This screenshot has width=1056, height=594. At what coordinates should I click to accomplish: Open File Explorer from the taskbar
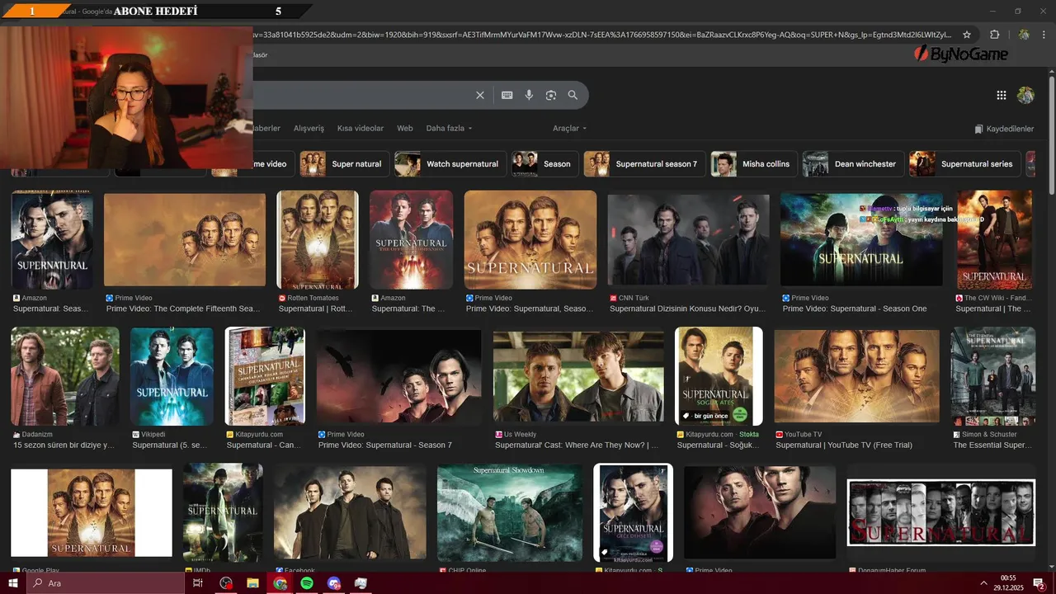252,583
